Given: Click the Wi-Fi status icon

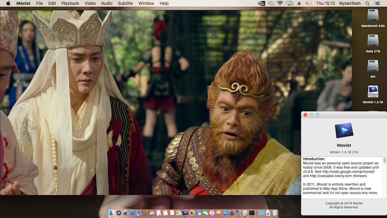Looking at the screenshot, I should 280,3.
